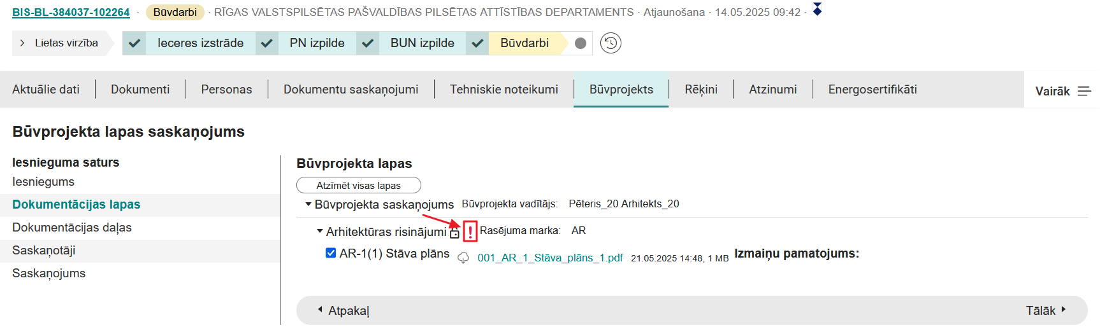Open the Energosertifikāti tab

pyautogui.click(x=872, y=90)
